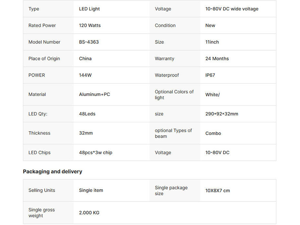
Task: Click the "Condition" label cell
Action: (x=165, y=25)
